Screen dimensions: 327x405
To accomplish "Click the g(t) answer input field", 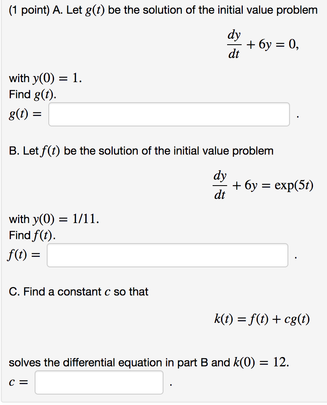I will 169,114.
